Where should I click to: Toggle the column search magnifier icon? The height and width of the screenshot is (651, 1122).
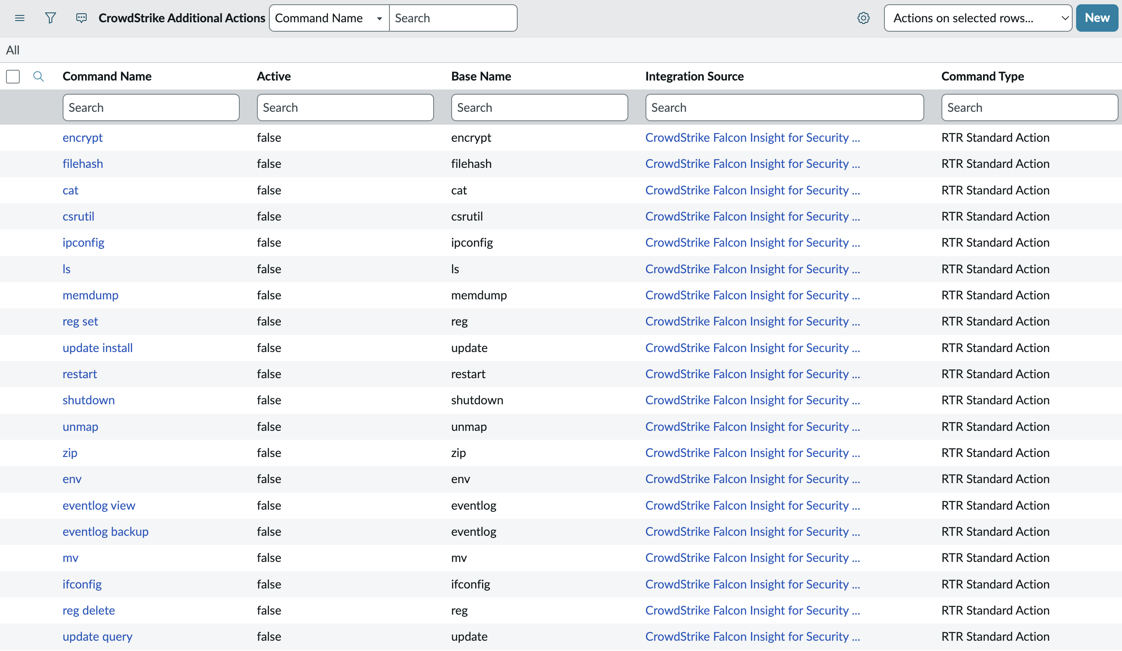[x=39, y=77]
